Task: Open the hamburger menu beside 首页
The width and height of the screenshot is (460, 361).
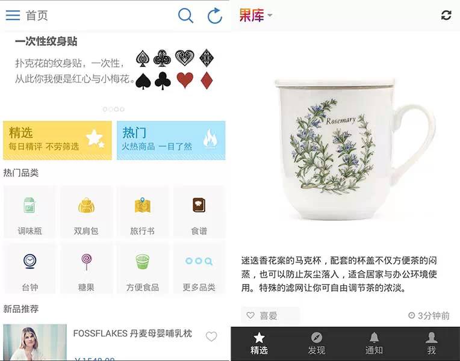Action: coord(13,15)
